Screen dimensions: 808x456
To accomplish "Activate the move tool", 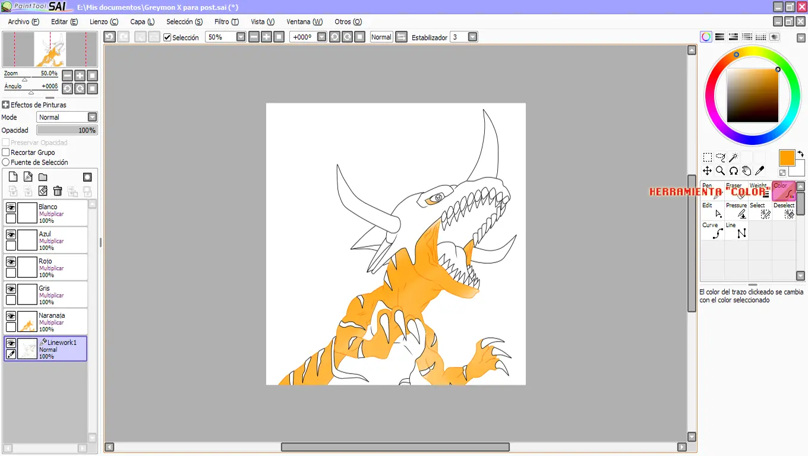I will click(708, 171).
